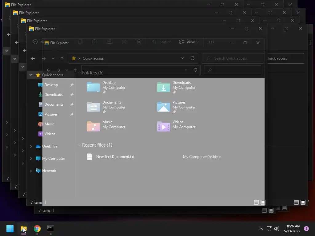Expand the My Computer tree node

click(31, 159)
